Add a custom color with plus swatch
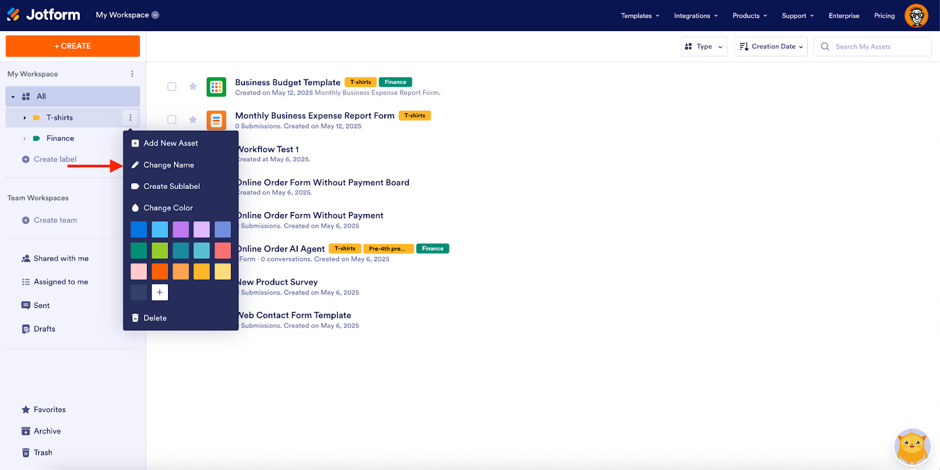 (160, 292)
